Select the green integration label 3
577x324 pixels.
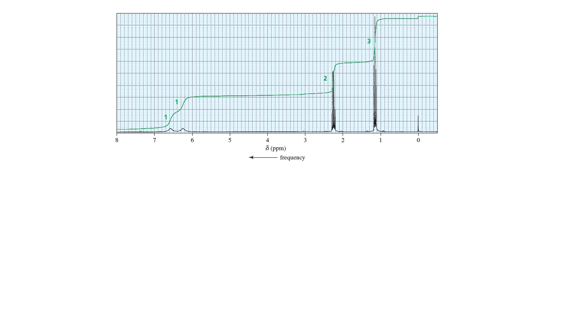pyautogui.click(x=369, y=41)
